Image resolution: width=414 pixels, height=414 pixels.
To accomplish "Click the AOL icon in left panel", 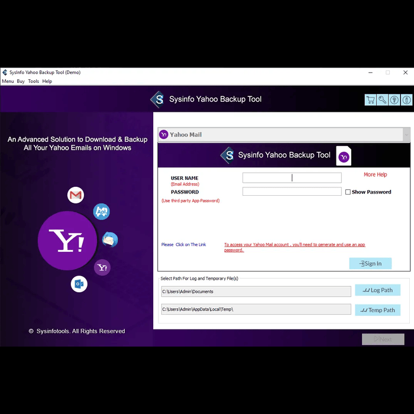I will (101, 212).
